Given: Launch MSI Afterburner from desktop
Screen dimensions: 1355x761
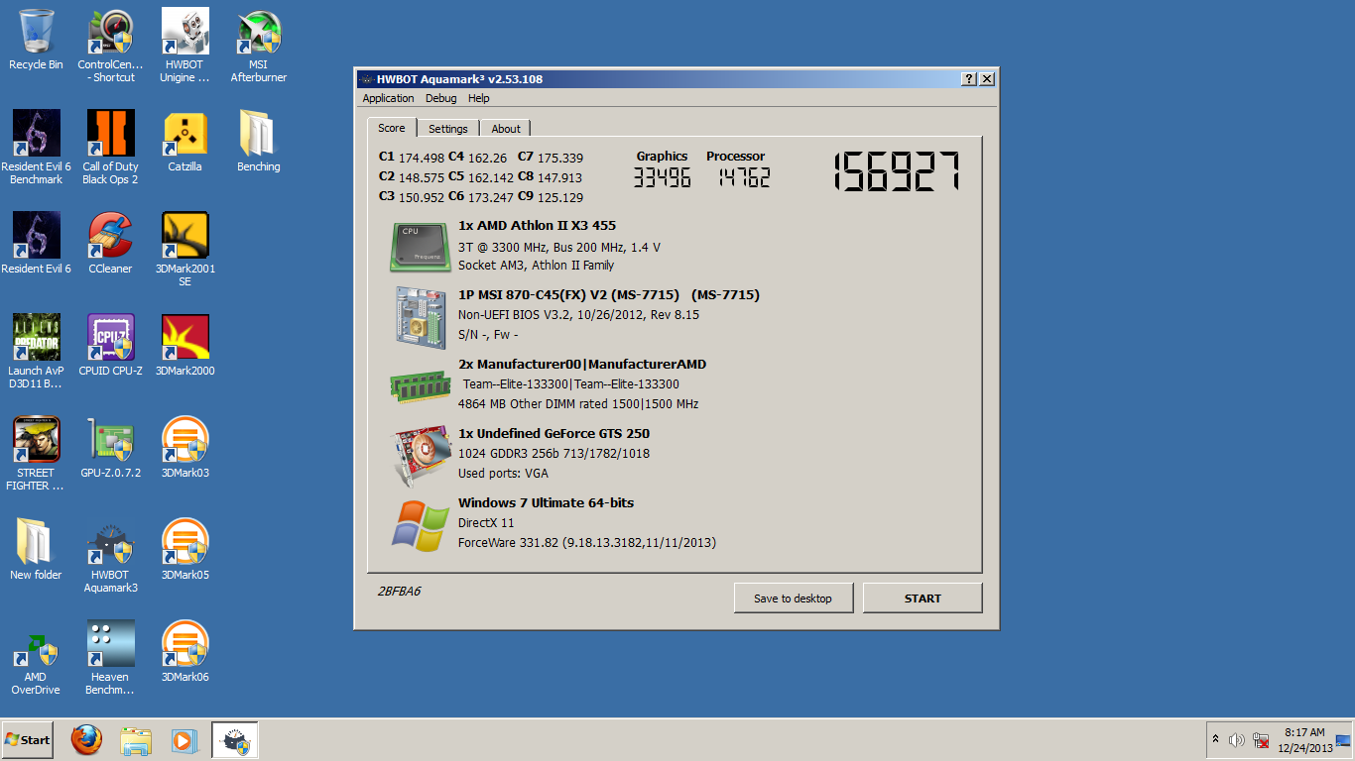Looking at the screenshot, I should pyautogui.click(x=259, y=46).
